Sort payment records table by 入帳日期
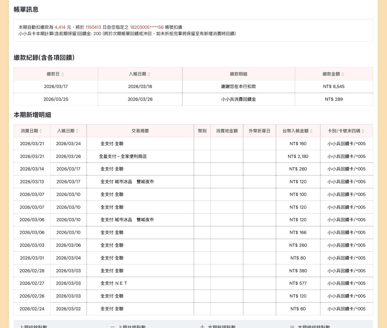 [149, 74]
